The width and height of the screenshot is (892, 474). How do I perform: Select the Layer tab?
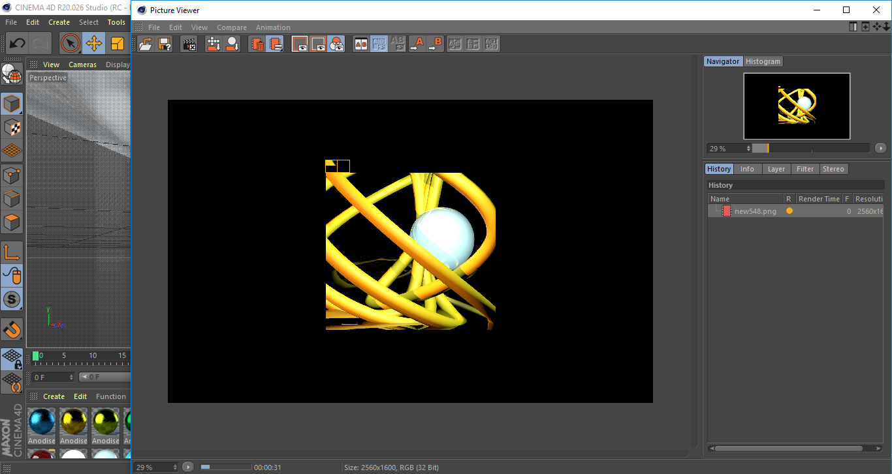tap(776, 169)
